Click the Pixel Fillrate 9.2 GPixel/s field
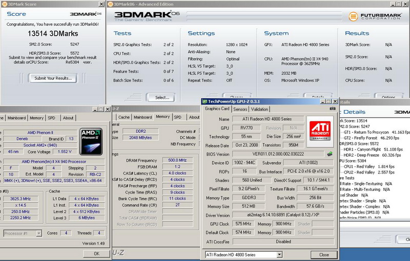 pos(249,189)
